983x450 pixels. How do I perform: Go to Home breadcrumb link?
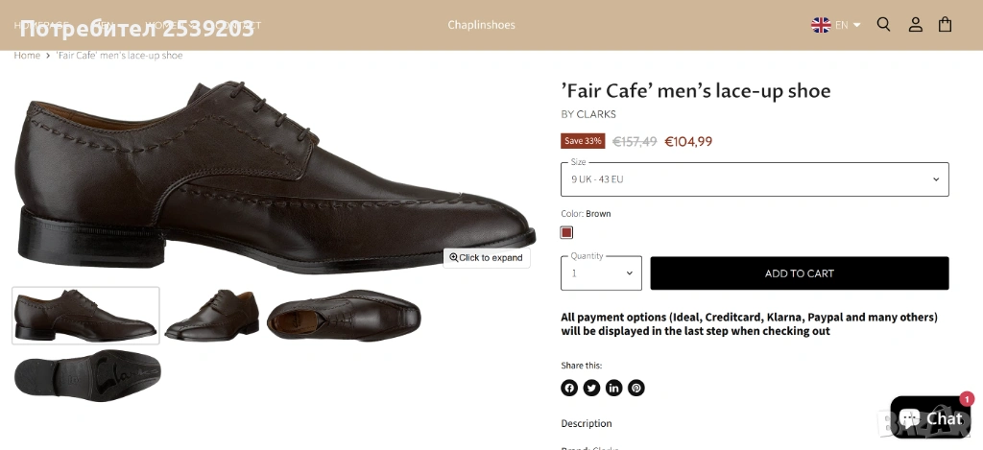point(27,56)
